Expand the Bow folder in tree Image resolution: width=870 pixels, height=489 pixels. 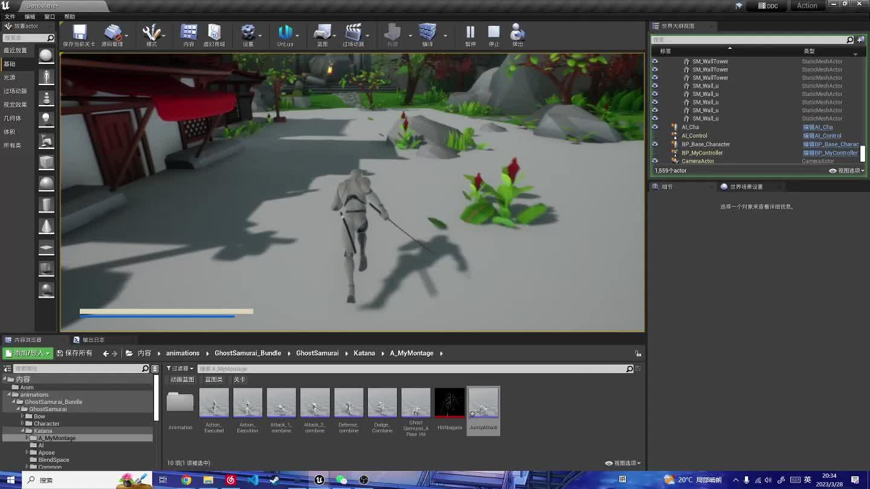tap(22, 416)
